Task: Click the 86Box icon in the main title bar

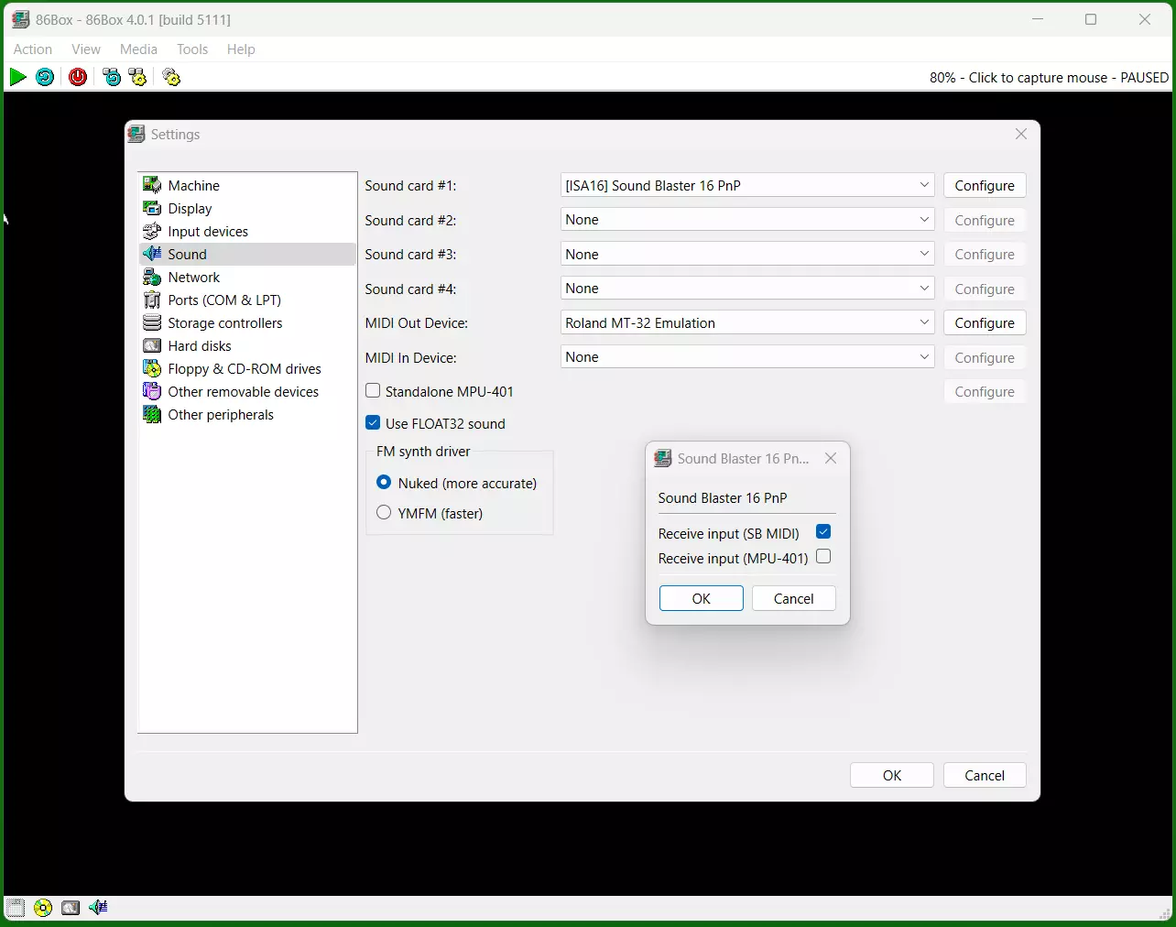Action: coord(21,19)
